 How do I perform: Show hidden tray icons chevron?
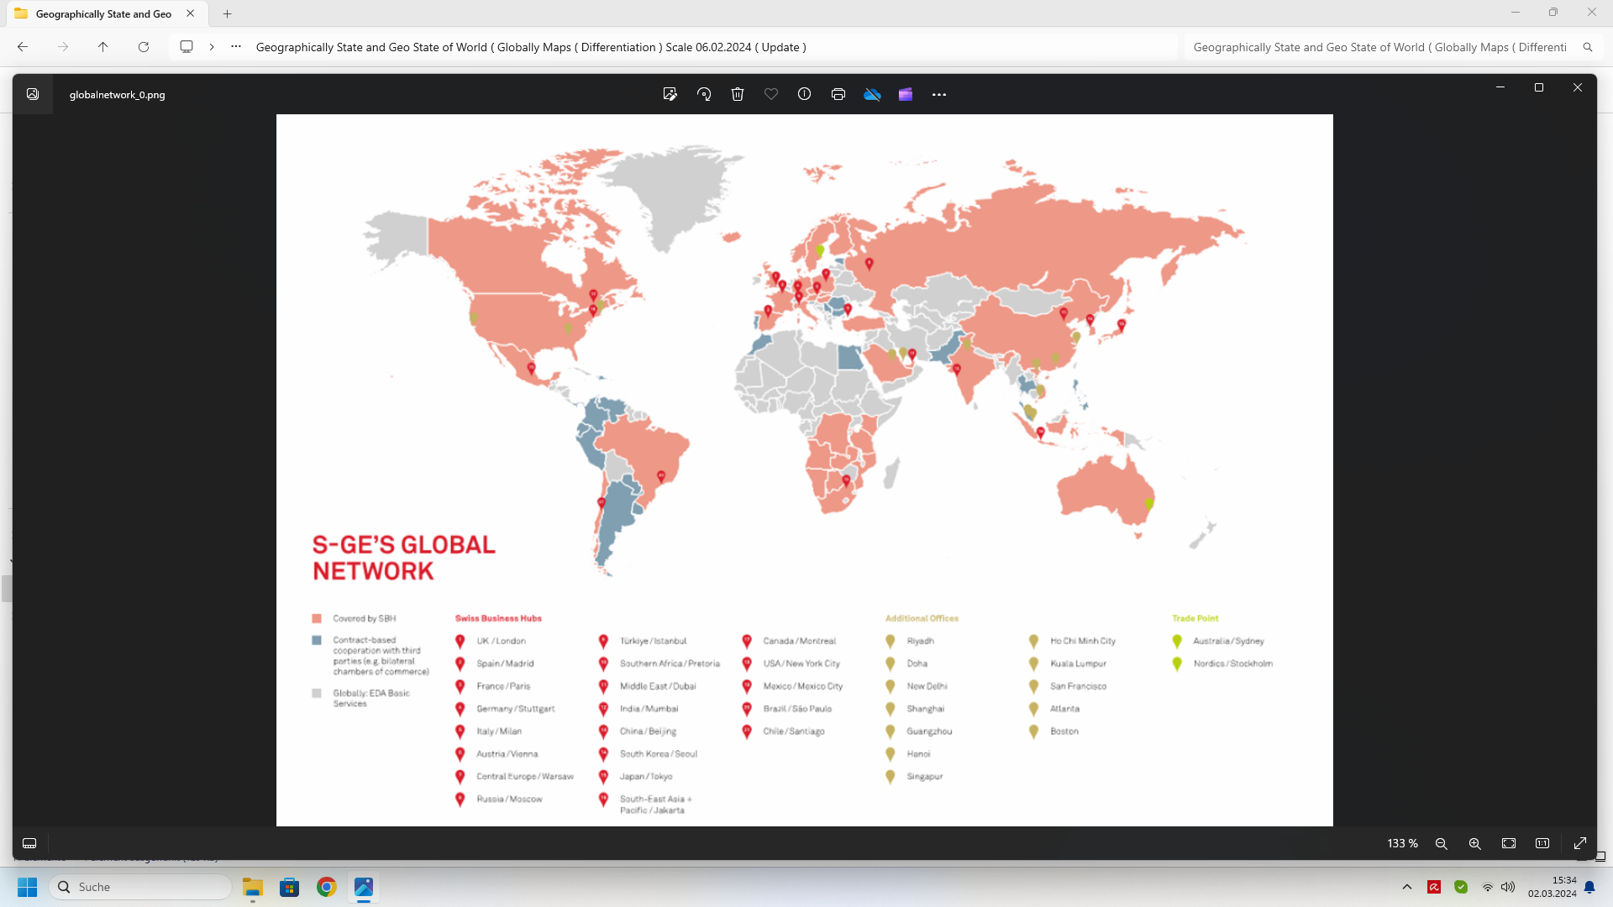1407,887
